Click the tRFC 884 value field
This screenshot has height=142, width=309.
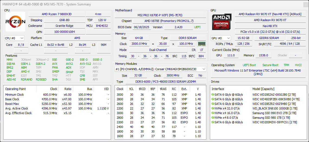pyautogui.click(x=201, y=56)
